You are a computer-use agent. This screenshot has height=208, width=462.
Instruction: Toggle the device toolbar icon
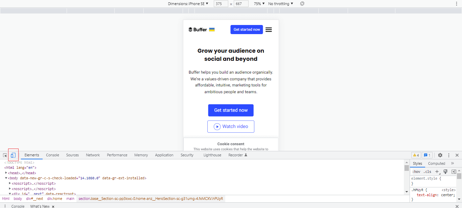coord(13,155)
